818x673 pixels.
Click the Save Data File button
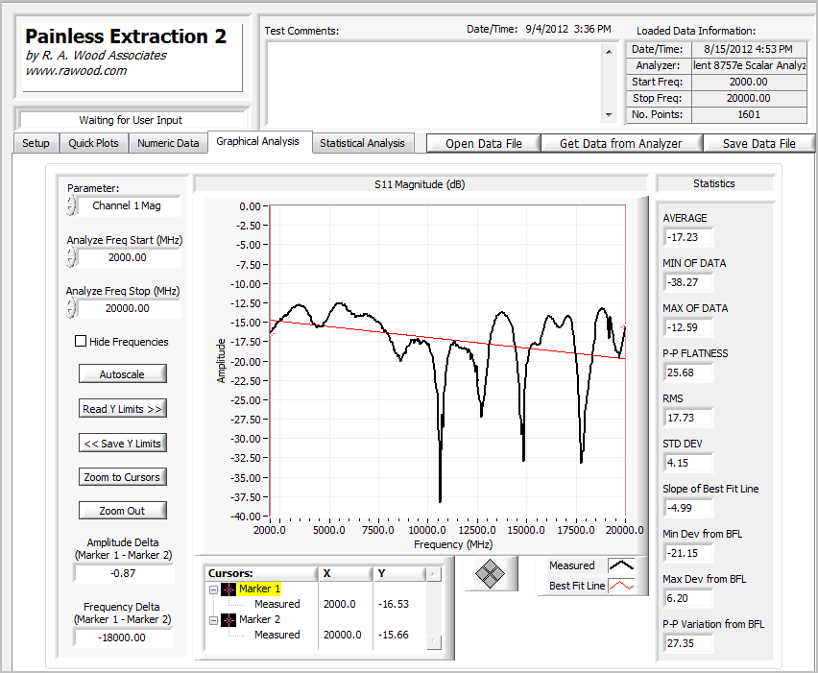tap(759, 143)
